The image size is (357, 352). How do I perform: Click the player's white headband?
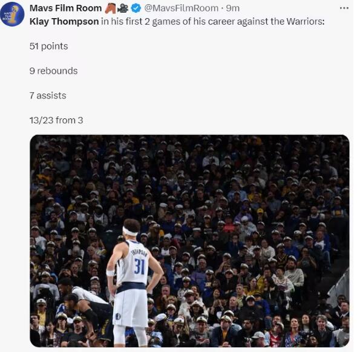(x=129, y=232)
